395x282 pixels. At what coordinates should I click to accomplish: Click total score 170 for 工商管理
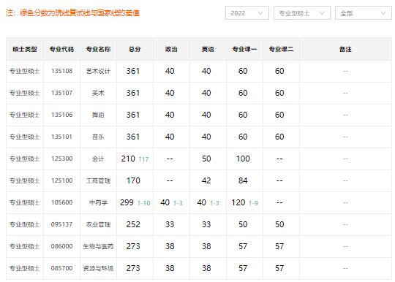[x=133, y=180]
